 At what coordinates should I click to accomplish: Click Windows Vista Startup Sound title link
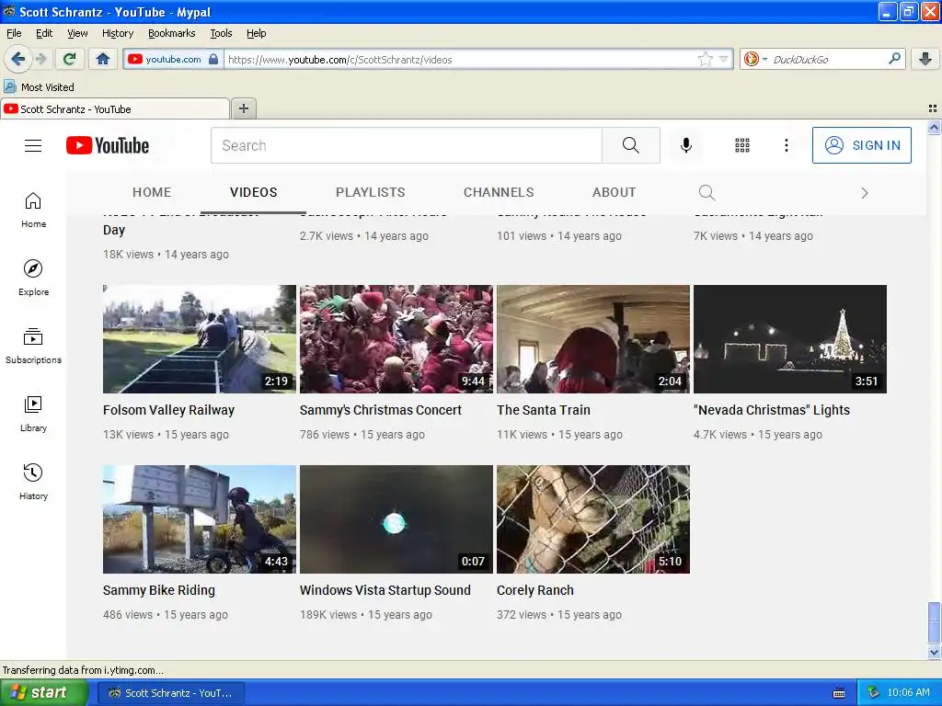(385, 590)
